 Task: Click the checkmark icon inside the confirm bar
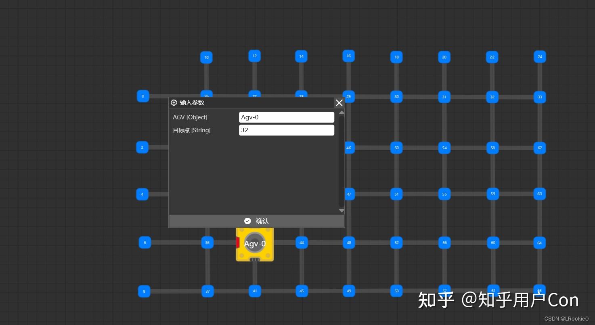coord(247,221)
